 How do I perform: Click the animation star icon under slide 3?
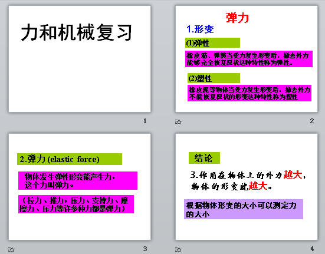coord(11,249)
